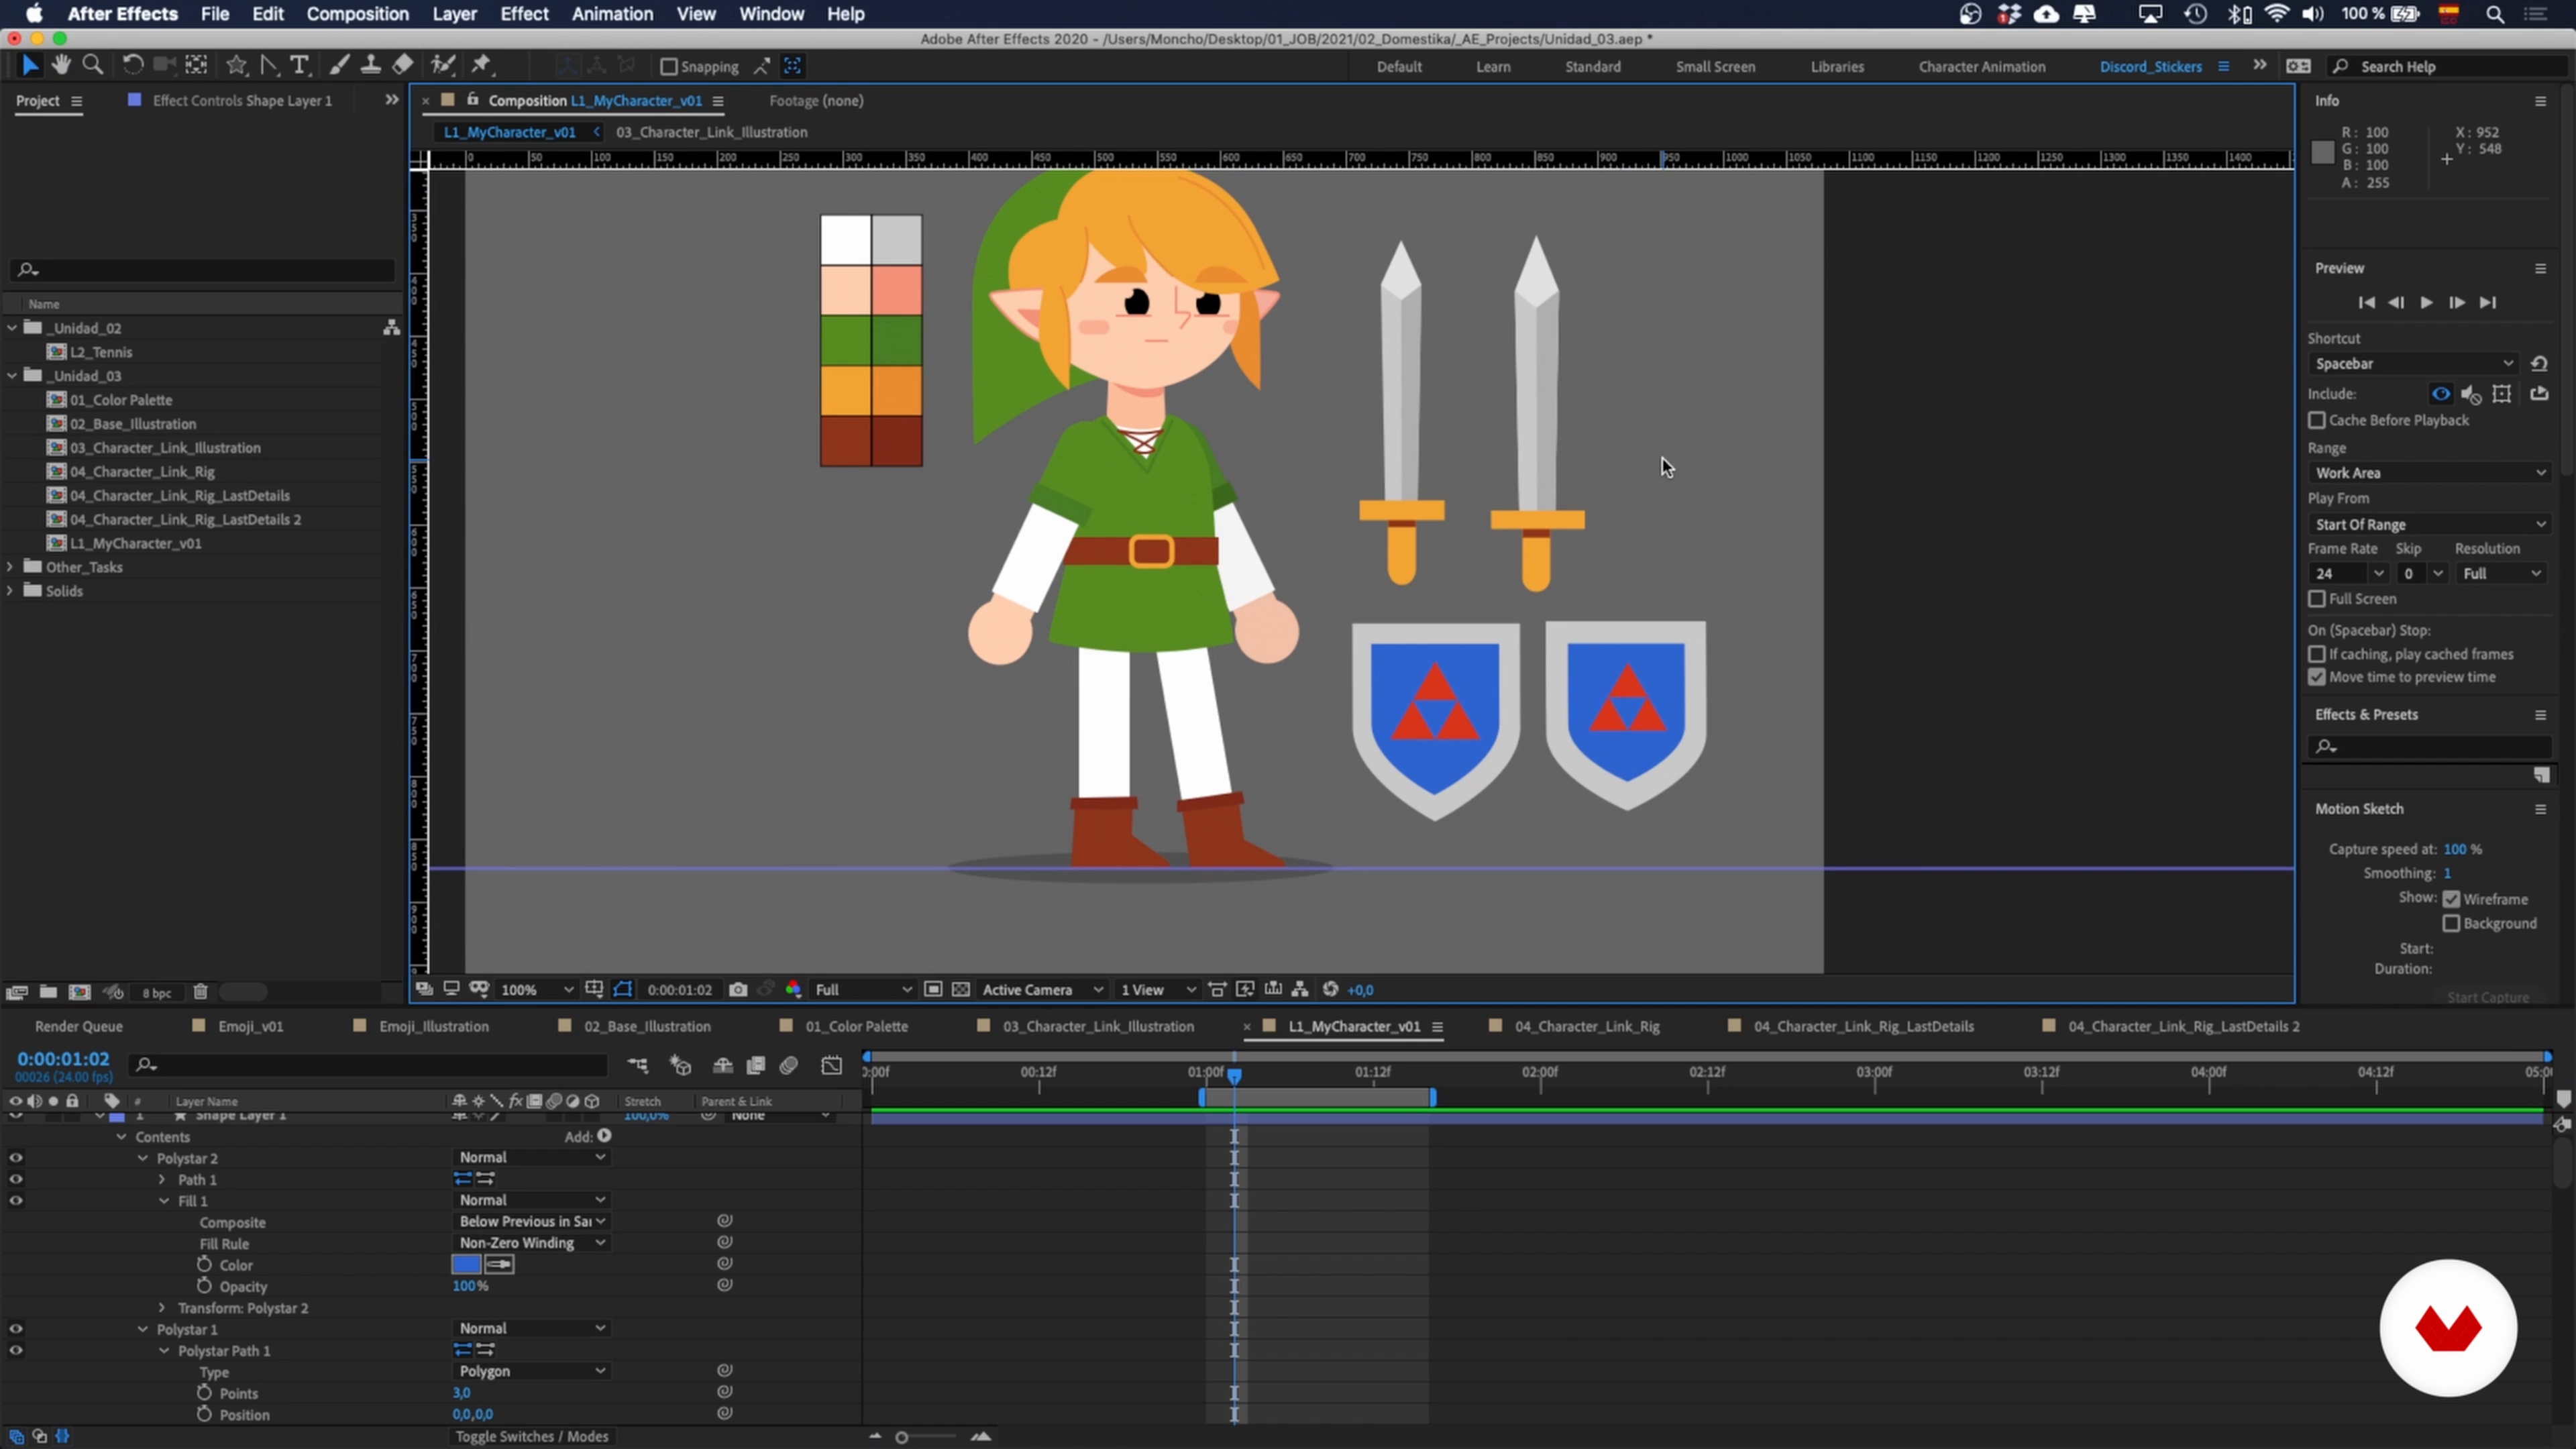Switch to the 04_Character_Link_Rig timeline tab
The width and height of the screenshot is (2576, 1449).
click(1586, 1026)
